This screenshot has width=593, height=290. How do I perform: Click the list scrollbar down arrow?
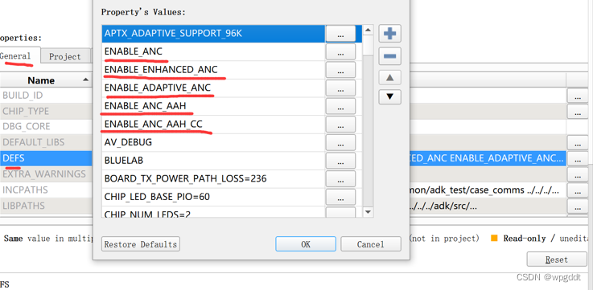click(368, 212)
